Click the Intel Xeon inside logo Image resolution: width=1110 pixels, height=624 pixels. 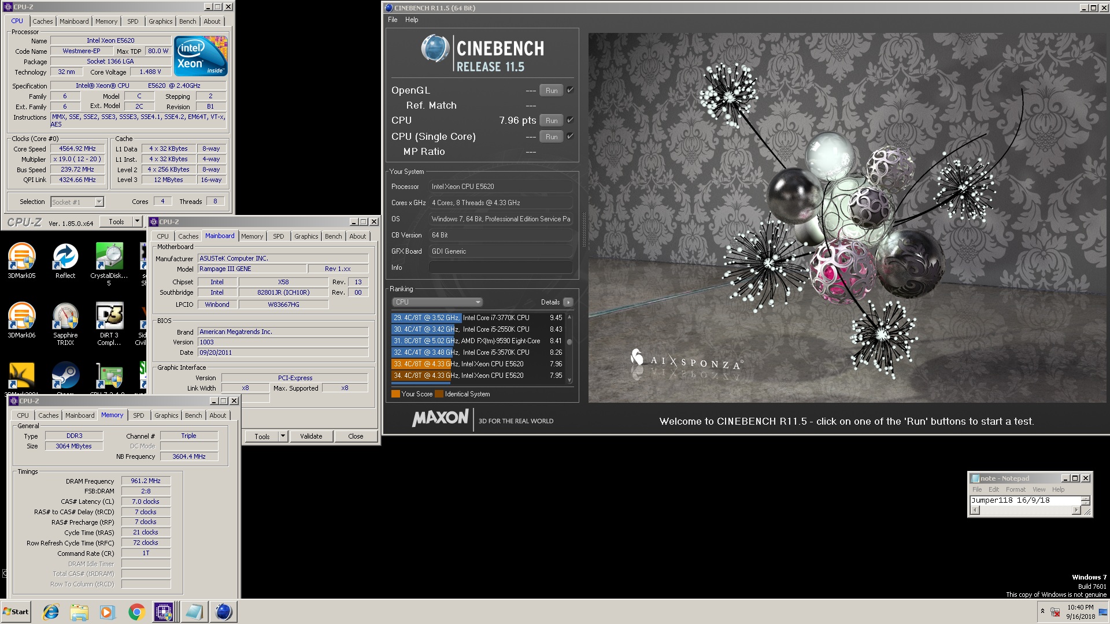[x=201, y=56]
